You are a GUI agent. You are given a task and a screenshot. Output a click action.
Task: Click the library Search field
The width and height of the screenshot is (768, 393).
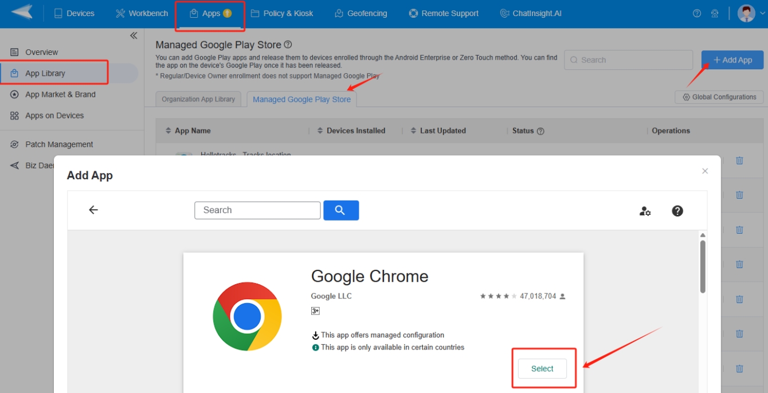(628, 60)
